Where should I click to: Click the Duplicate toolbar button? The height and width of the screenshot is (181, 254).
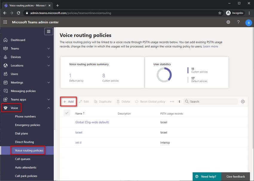(x=103, y=102)
